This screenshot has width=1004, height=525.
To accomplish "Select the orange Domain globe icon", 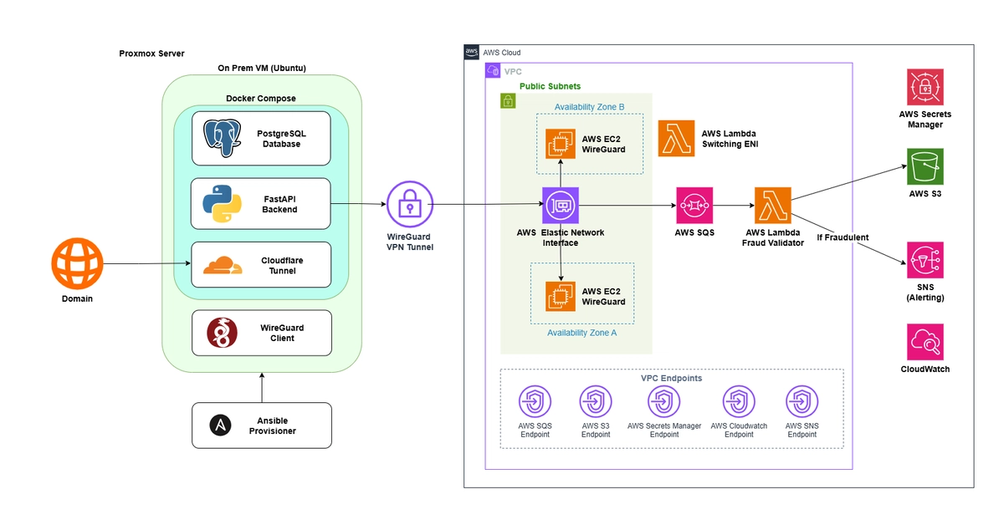I will (77, 263).
